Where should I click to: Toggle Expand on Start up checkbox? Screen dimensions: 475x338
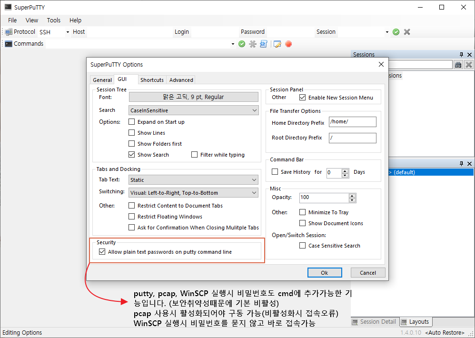click(131, 122)
